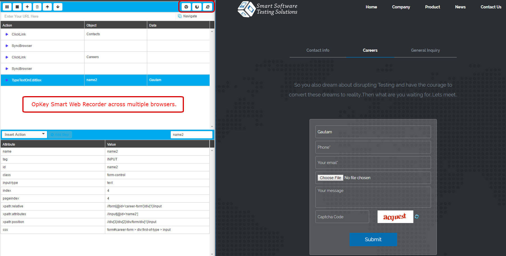Viewport: 506px width, 256px height.
Task: Move selected step up
Action: pyautogui.click(x=47, y=7)
